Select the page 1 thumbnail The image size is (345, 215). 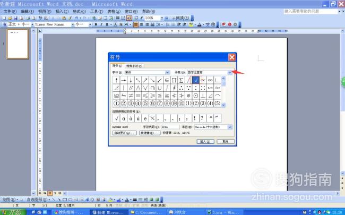pyautogui.click(x=18, y=44)
